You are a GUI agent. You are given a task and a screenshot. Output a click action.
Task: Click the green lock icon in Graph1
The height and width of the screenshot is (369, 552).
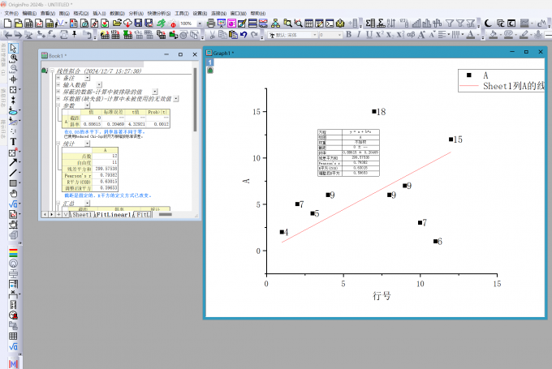[x=209, y=71]
